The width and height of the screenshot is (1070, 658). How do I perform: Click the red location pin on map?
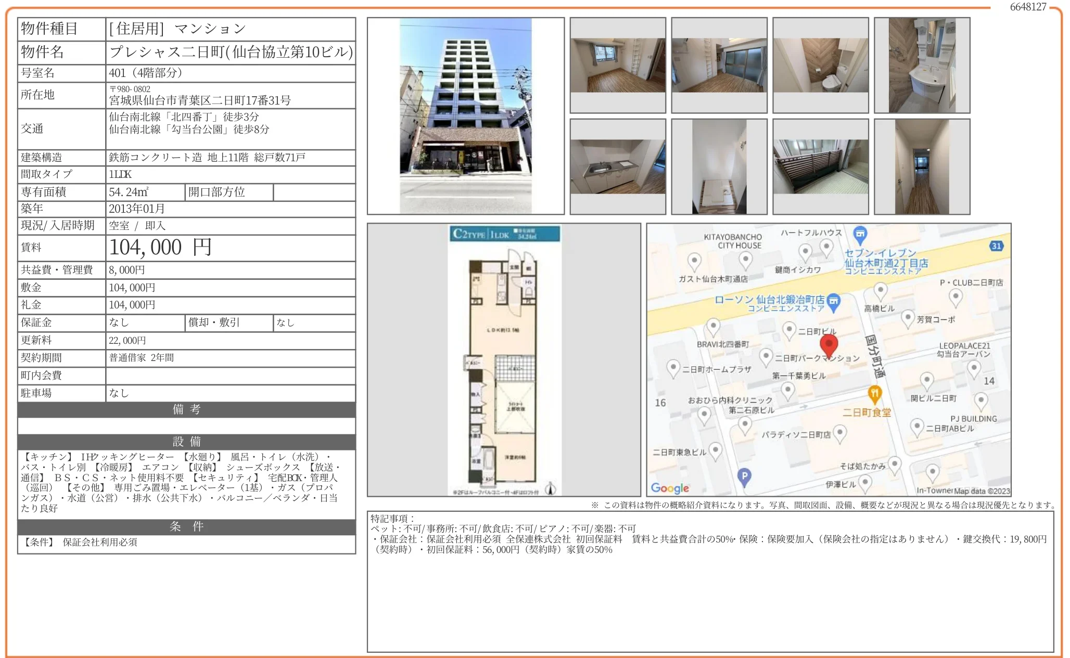pyautogui.click(x=829, y=346)
